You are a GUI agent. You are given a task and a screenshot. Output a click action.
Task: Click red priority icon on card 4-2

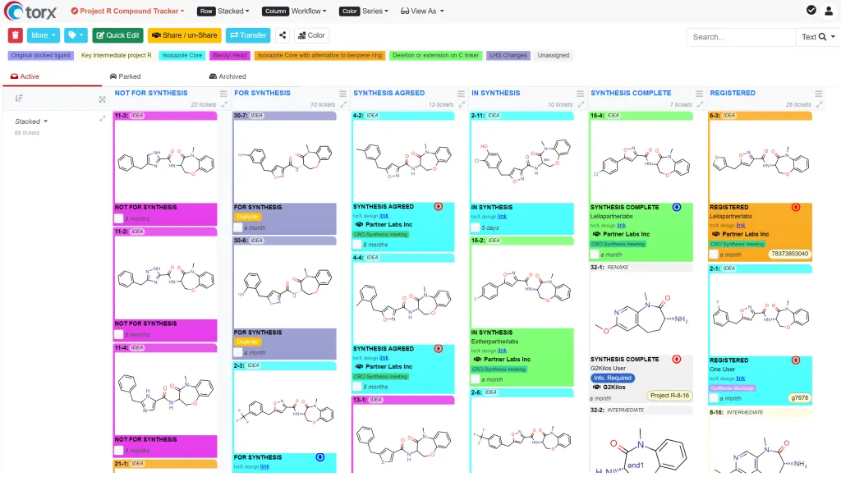coord(439,206)
